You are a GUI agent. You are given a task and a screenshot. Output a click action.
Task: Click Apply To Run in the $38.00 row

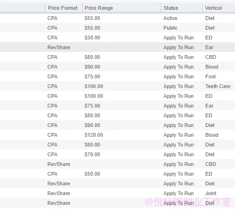178,38
